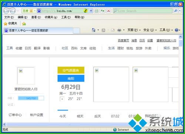Click the Live Search magnifier button
Image resolution: width=185 pixels, height=134 pixels.
(176, 11)
